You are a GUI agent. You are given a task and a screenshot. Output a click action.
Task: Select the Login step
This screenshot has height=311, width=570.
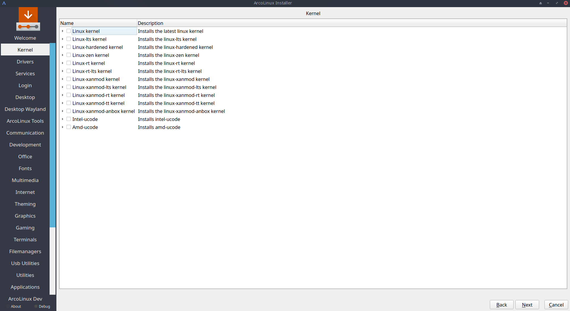point(25,85)
